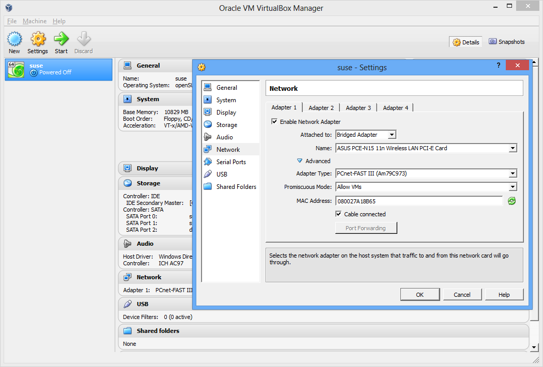Screen dimensions: 543x367
Task: Click the Powered Off status text
Action: coord(55,72)
